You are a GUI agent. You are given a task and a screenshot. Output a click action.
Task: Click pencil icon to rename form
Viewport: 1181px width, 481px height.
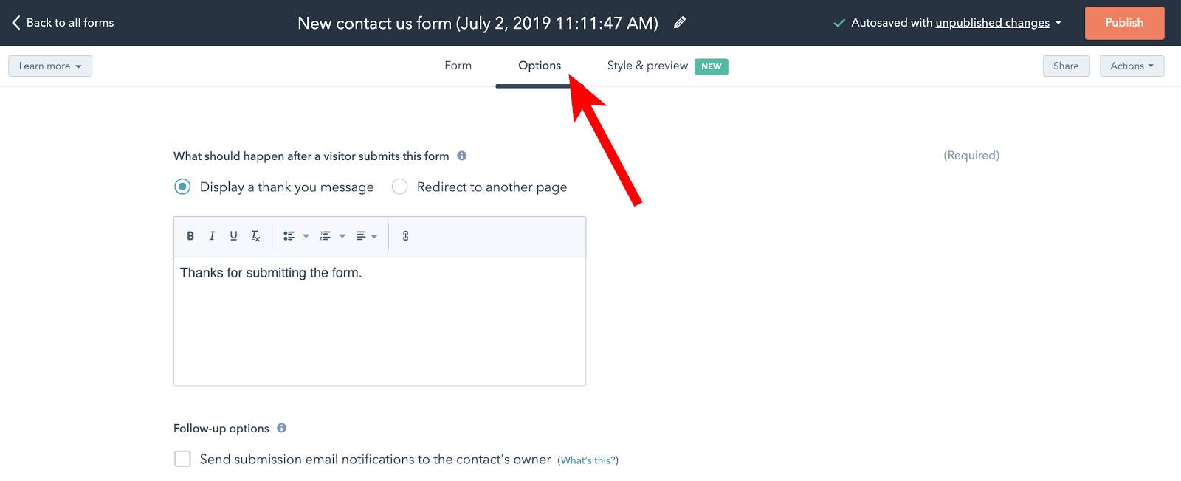pyautogui.click(x=680, y=23)
